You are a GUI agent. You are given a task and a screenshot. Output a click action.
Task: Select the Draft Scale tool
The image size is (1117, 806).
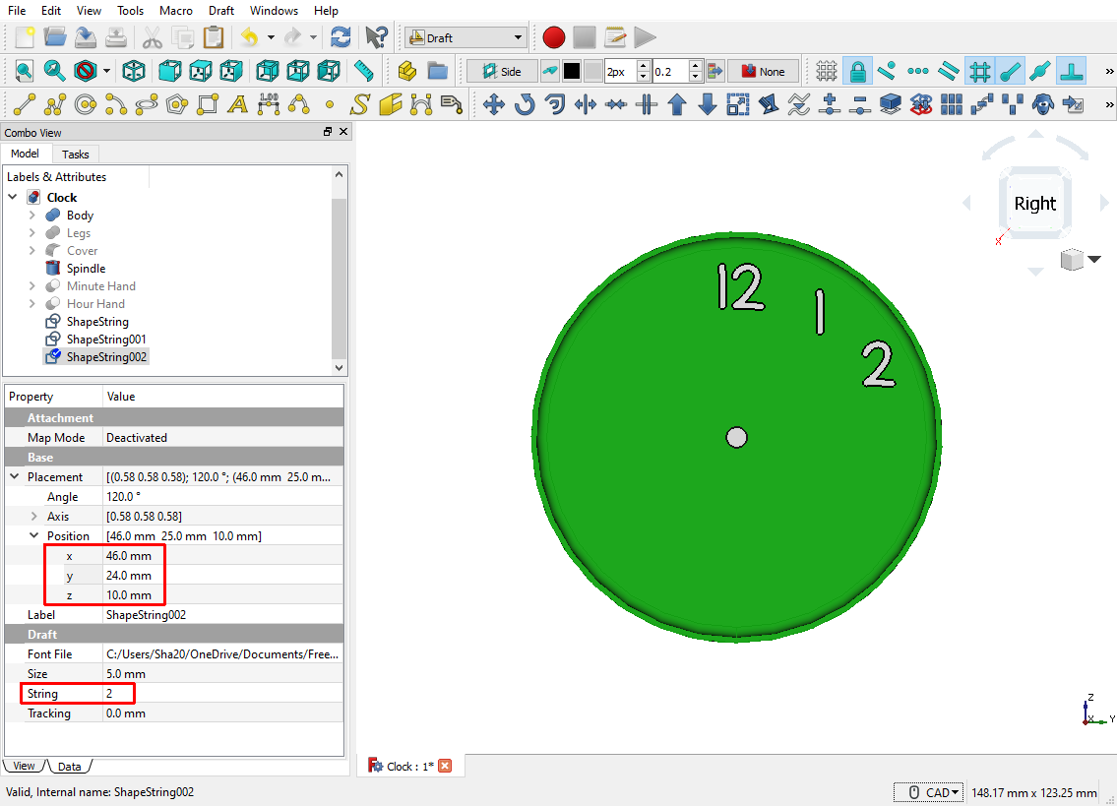click(738, 104)
